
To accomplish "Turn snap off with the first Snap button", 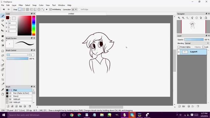I will [x=20, y=10].
